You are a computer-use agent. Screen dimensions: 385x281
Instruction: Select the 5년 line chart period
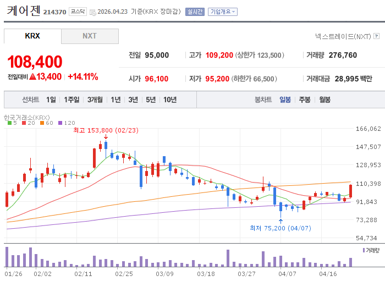tap(151, 100)
